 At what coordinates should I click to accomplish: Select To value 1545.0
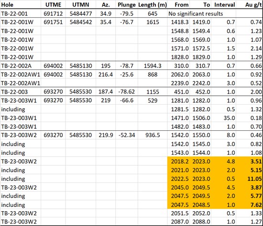click(201, 144)
